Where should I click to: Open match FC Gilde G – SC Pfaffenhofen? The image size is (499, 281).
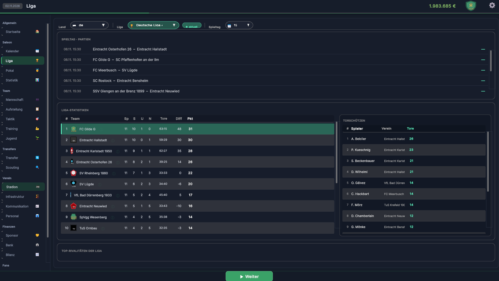click(275, 60)
